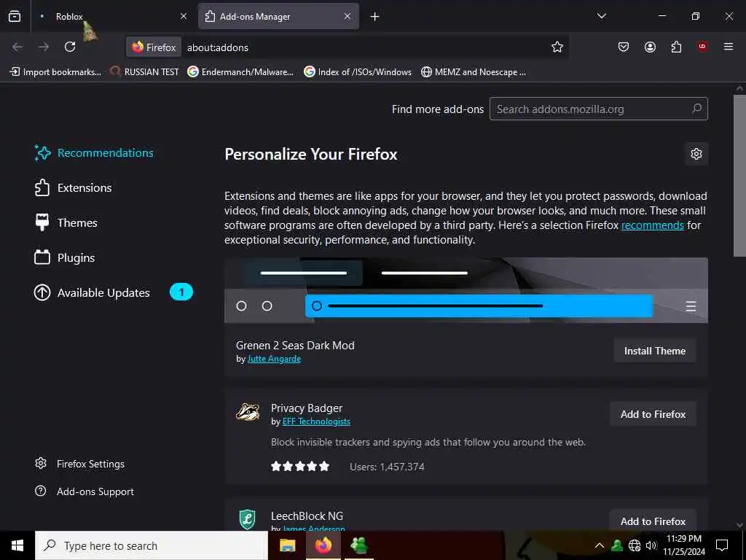Click the Firefox taskbar icon
The height and width of the screenshot is (560, 746).
coord(323,545)
